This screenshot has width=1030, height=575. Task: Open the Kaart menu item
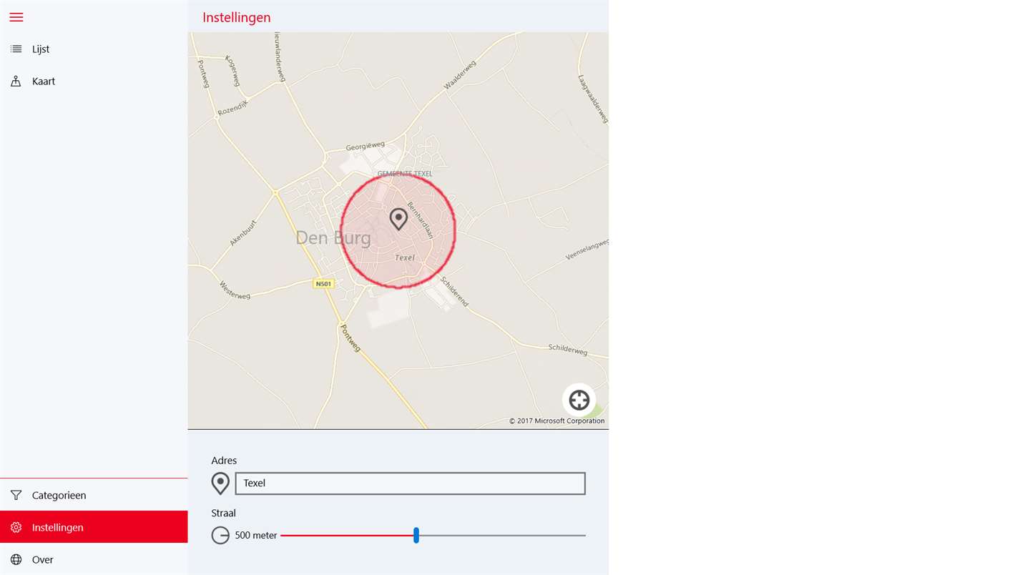[94, 82]
